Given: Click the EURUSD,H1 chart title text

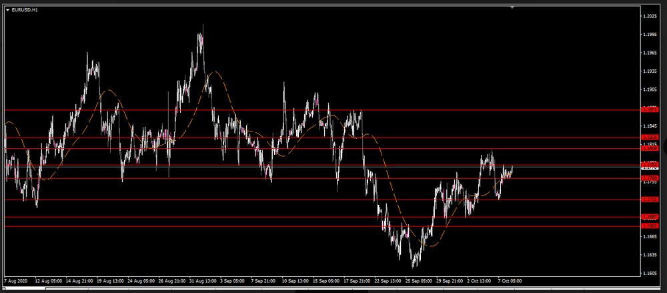Looking at the screenshot, I should pyautogui.click(x=27, y=9).
